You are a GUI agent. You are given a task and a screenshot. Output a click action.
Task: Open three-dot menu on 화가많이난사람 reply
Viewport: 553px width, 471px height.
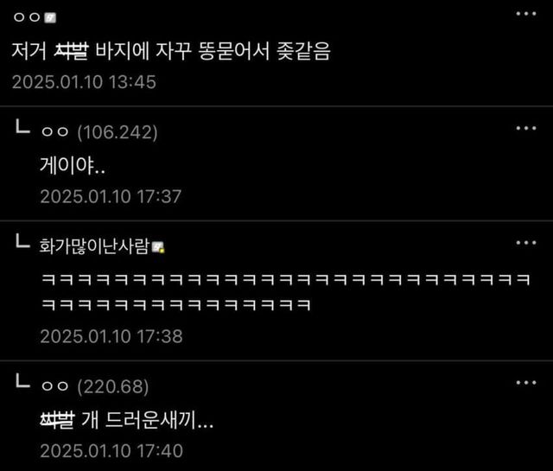coord(526,243)
